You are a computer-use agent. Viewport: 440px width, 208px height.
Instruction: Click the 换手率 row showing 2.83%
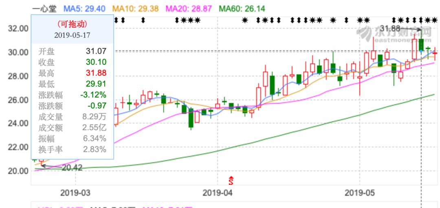tap(72, 149)
